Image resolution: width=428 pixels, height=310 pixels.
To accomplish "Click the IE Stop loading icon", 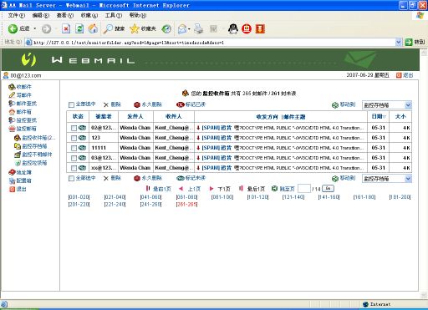I will [x=66, y=28].
